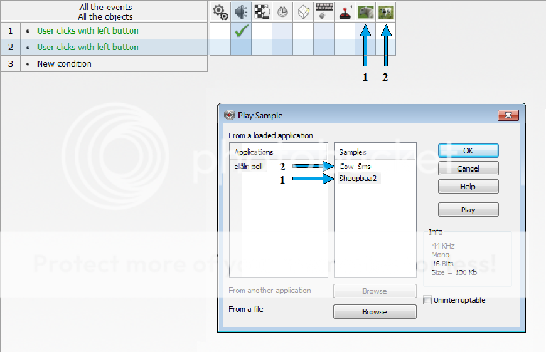Image resolution: width=546 pixels, height=352 pixels.
Task: Click the Special Conditions gears icon
Action: (x=220, y=11)
